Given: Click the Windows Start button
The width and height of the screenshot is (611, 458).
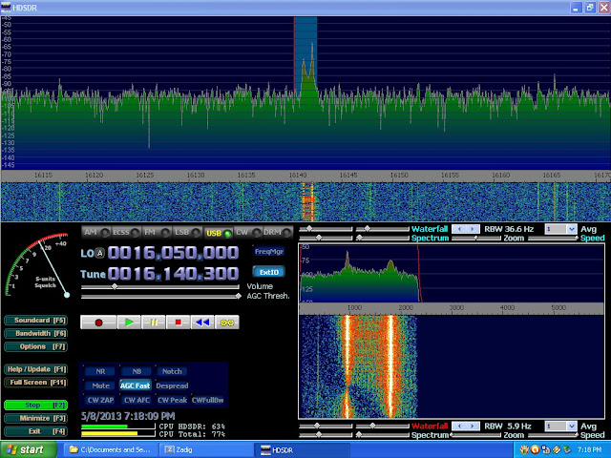Looking at the screenshot, I should pyautogui.click(x=26, y=448).
